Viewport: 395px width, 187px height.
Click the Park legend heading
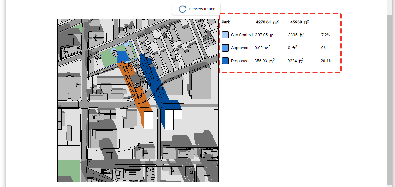[225, 22]
